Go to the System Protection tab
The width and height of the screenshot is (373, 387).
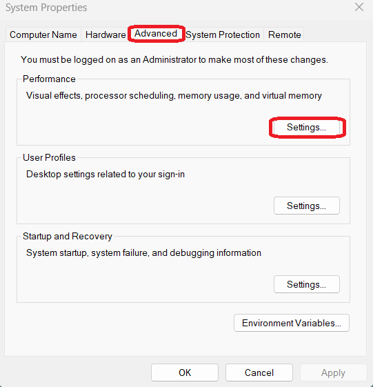223,34
